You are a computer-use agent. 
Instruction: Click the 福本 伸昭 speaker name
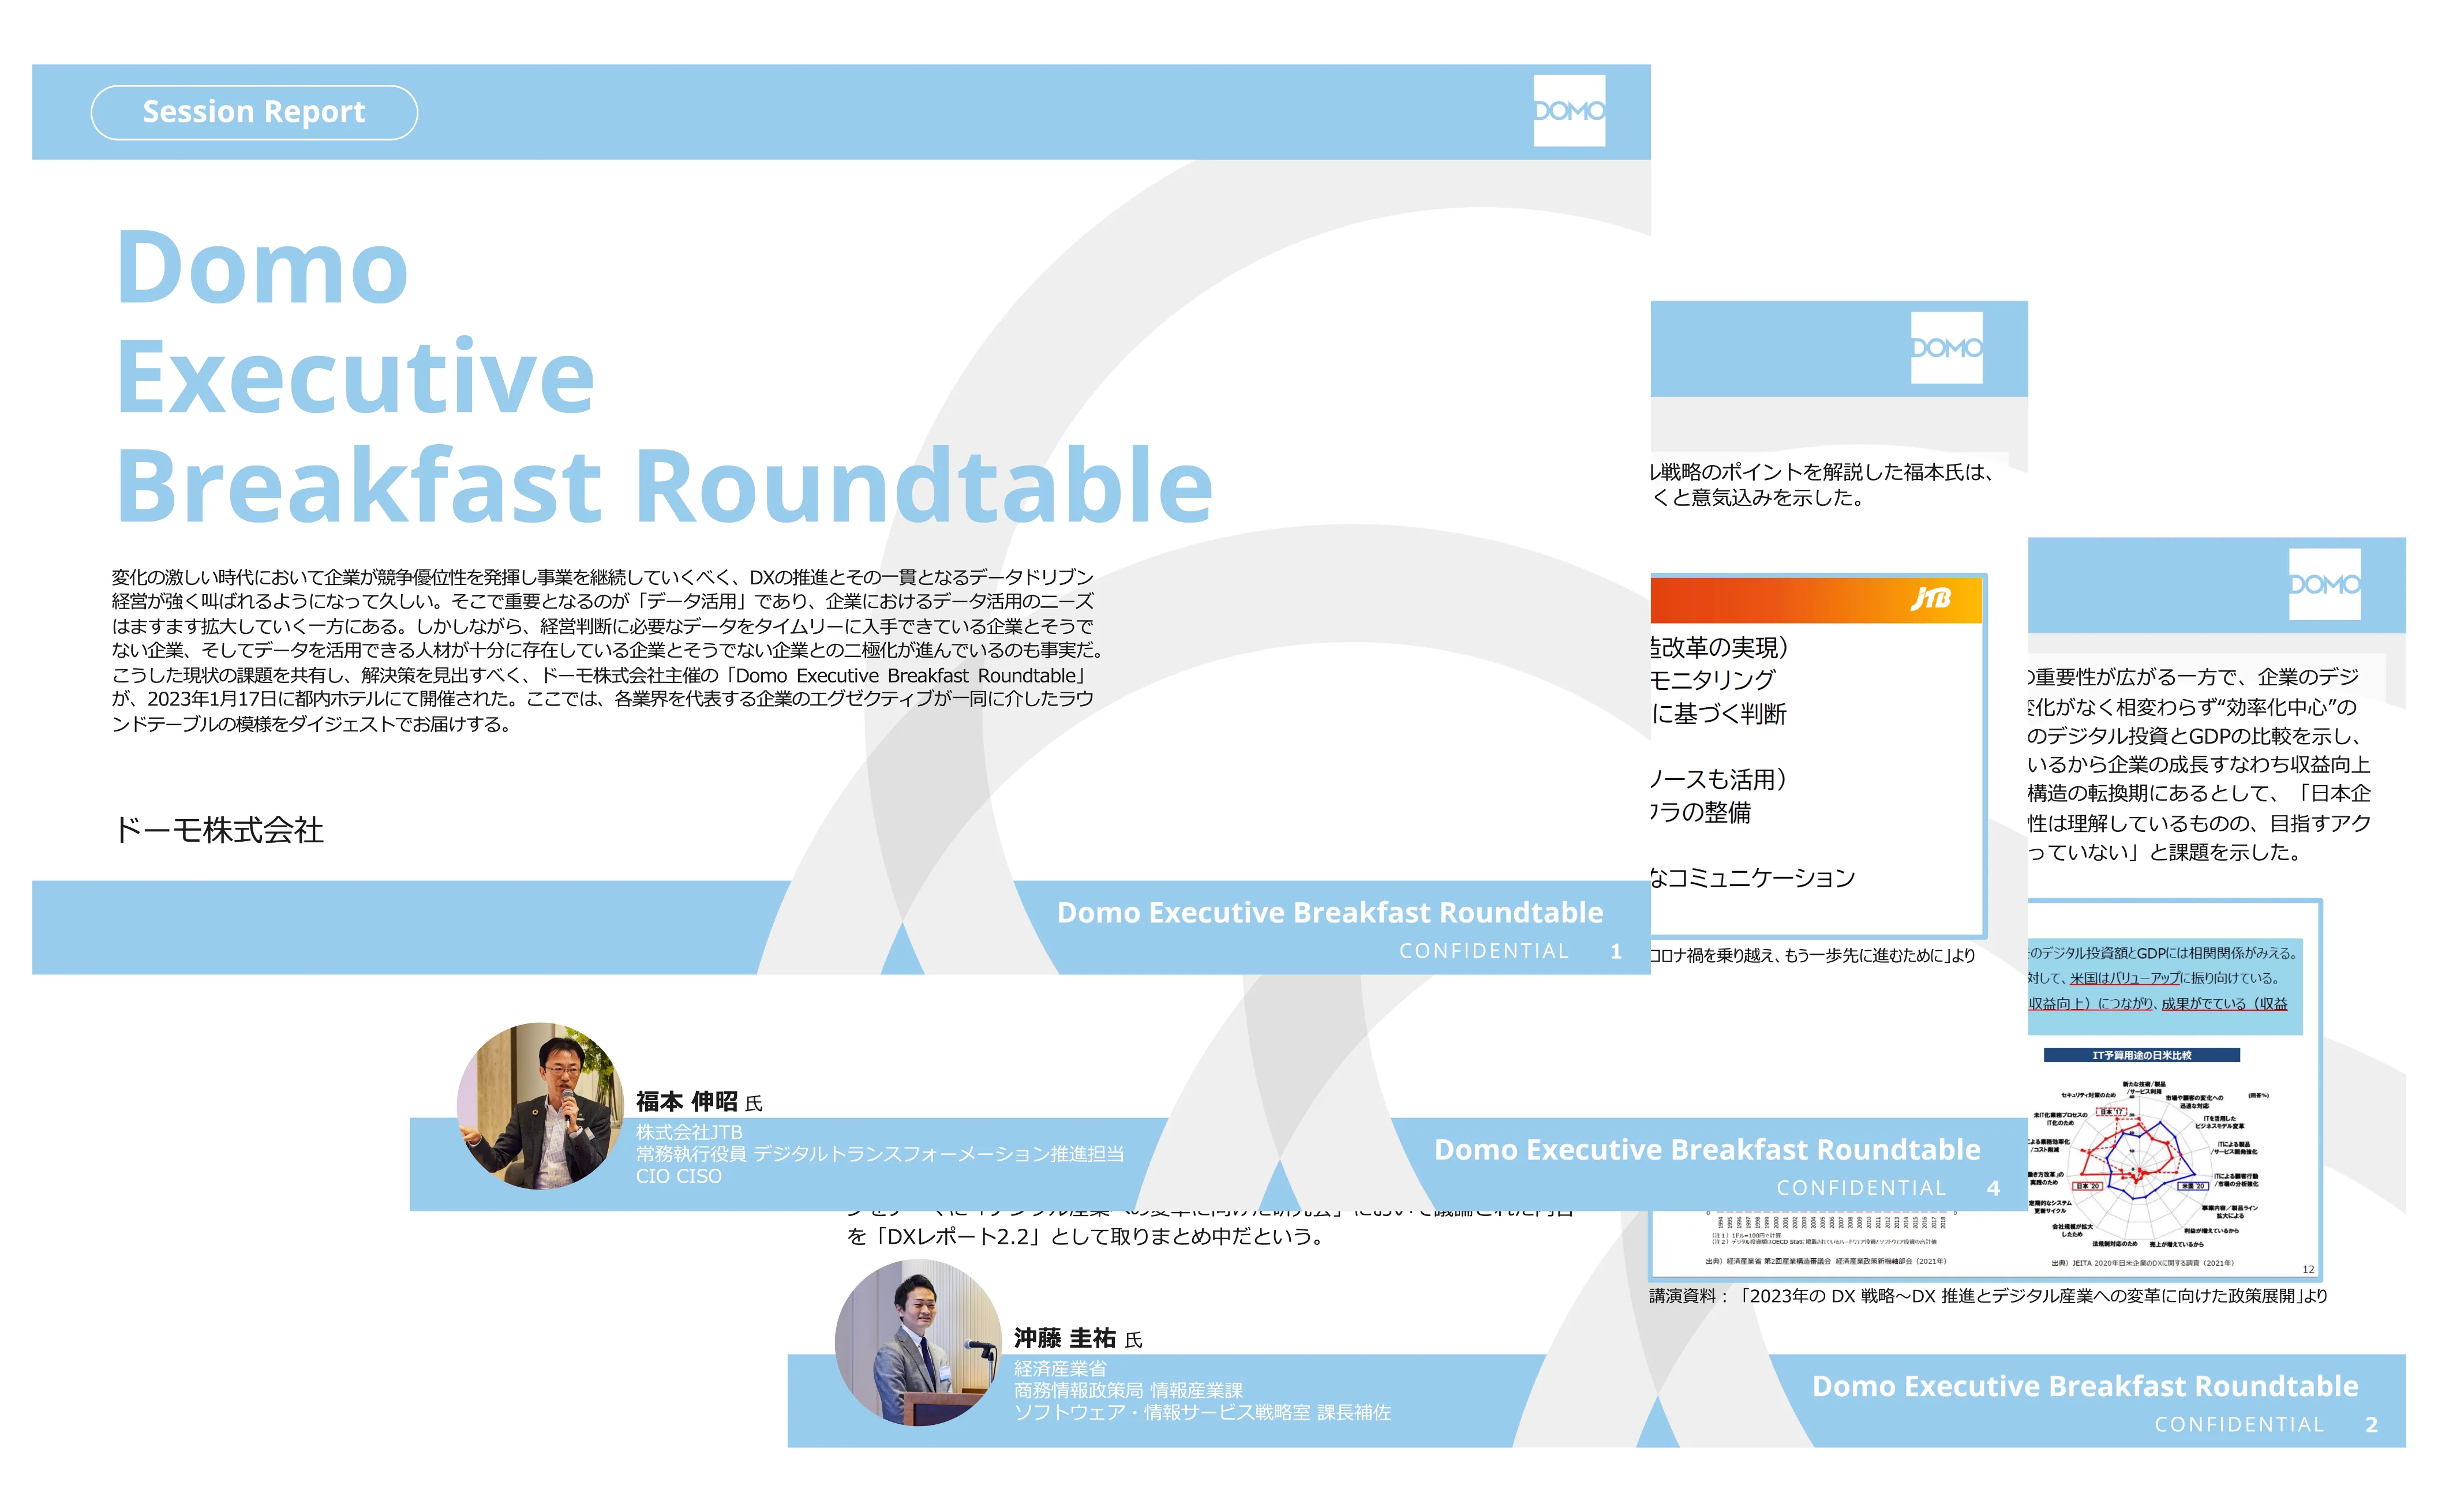686,1102
